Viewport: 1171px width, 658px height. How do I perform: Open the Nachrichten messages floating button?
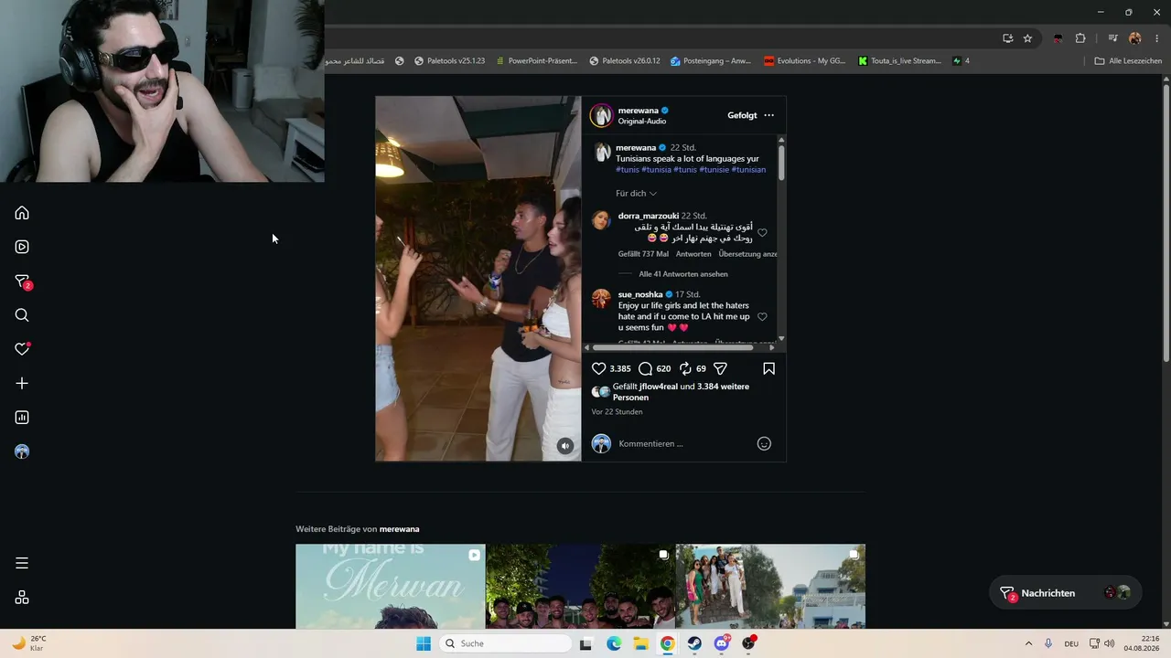pyautogui.click(x=1064, y=593)
